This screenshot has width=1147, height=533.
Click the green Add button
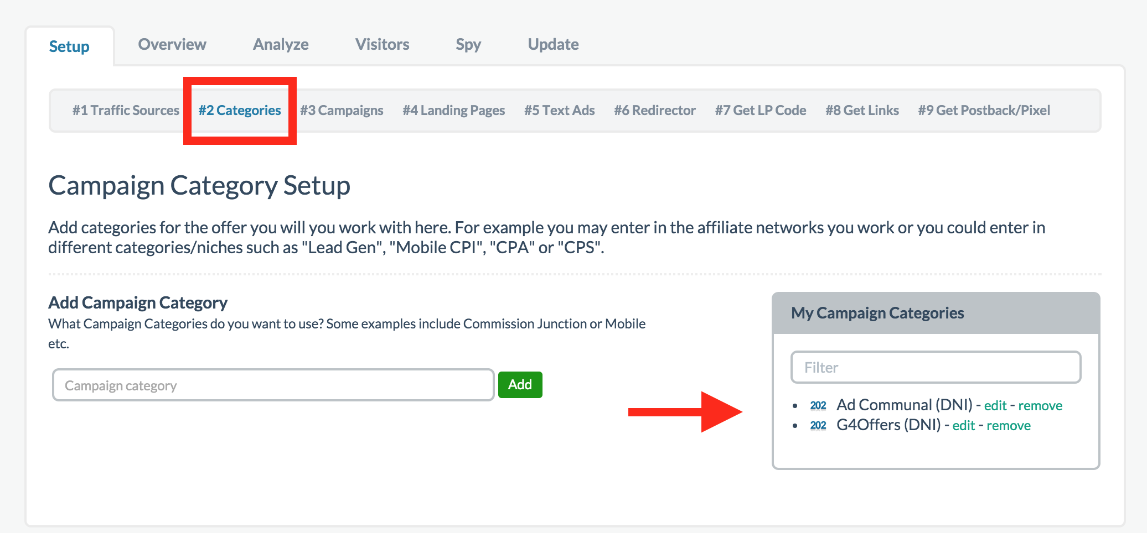(x=519, y=384)
